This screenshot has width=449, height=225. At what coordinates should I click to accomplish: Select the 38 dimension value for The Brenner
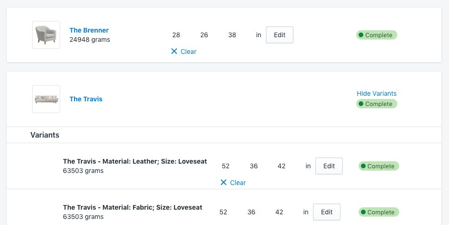(232, 35)
